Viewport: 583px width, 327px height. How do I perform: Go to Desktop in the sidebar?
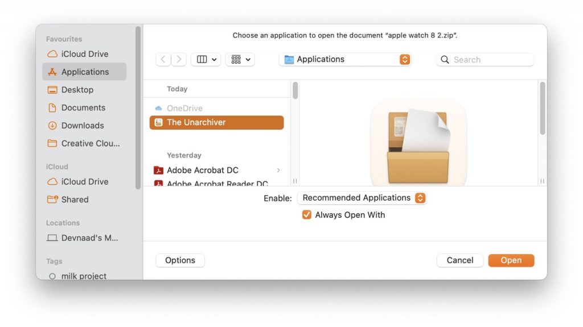click(x=84, y=89)
